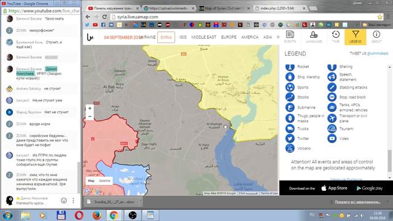Viewport: 393px width, 221px height.
Task: Zoom in the map with plus button
Action: [90, 108]
